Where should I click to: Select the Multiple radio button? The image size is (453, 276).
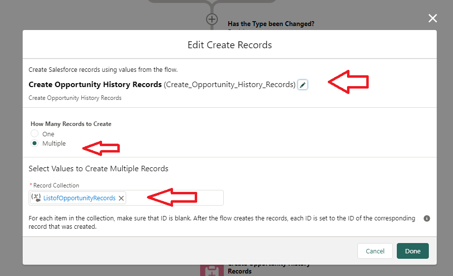(35, 144)
